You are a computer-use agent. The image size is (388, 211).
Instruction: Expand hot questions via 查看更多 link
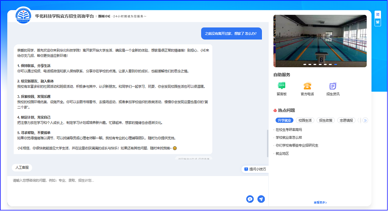click(320, 202)
